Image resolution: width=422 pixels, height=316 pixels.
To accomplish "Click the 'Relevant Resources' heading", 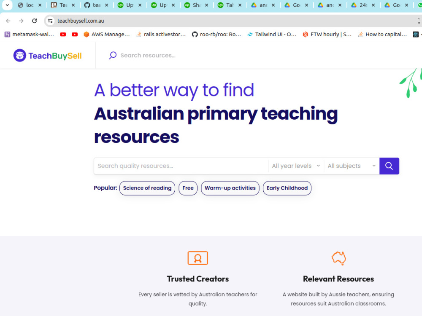I will click(338, 279).
